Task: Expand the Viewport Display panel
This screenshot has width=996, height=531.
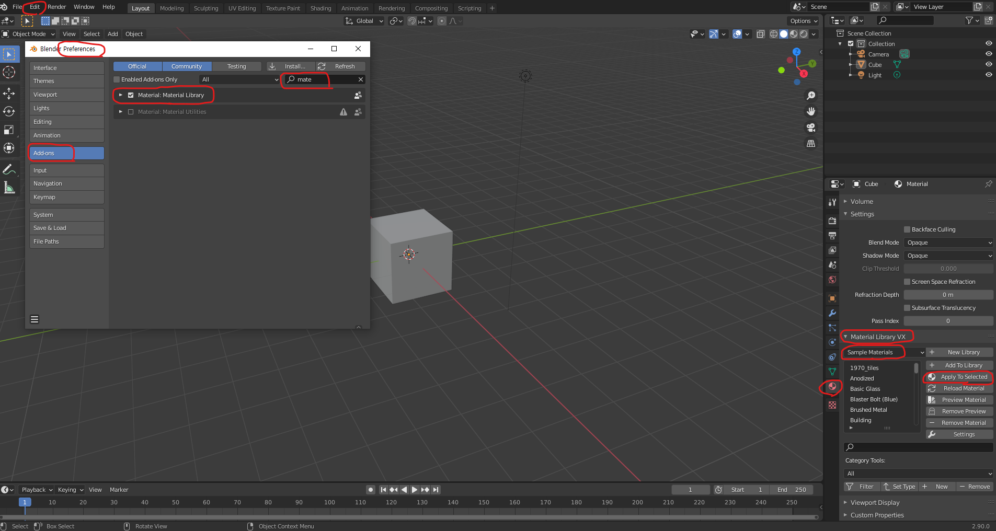Action: [x=845, y=502]
